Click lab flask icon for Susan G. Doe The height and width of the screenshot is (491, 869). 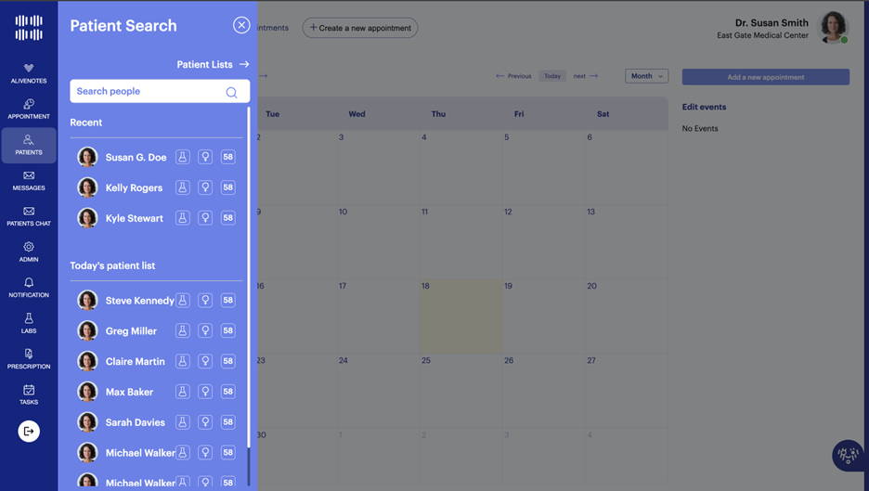[183, 158]
